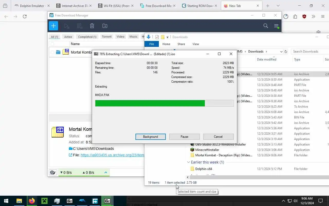Switch to Dolphin emulator taskbar icon
The width and height of the screenshot is (329, 206).
(82, 201)
